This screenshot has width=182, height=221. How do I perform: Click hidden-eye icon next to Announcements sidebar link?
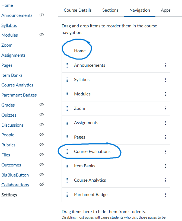click(x=41, y=15)
